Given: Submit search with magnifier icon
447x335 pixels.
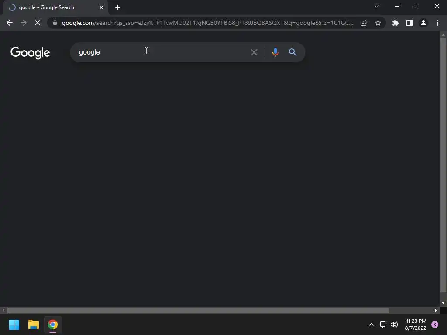Looking at the screenshot, I should pyautogui.click(x=293, y=52).
